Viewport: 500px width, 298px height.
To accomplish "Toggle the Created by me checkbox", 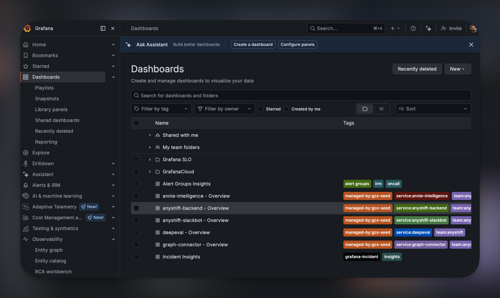I will click(x=286, y=109).
